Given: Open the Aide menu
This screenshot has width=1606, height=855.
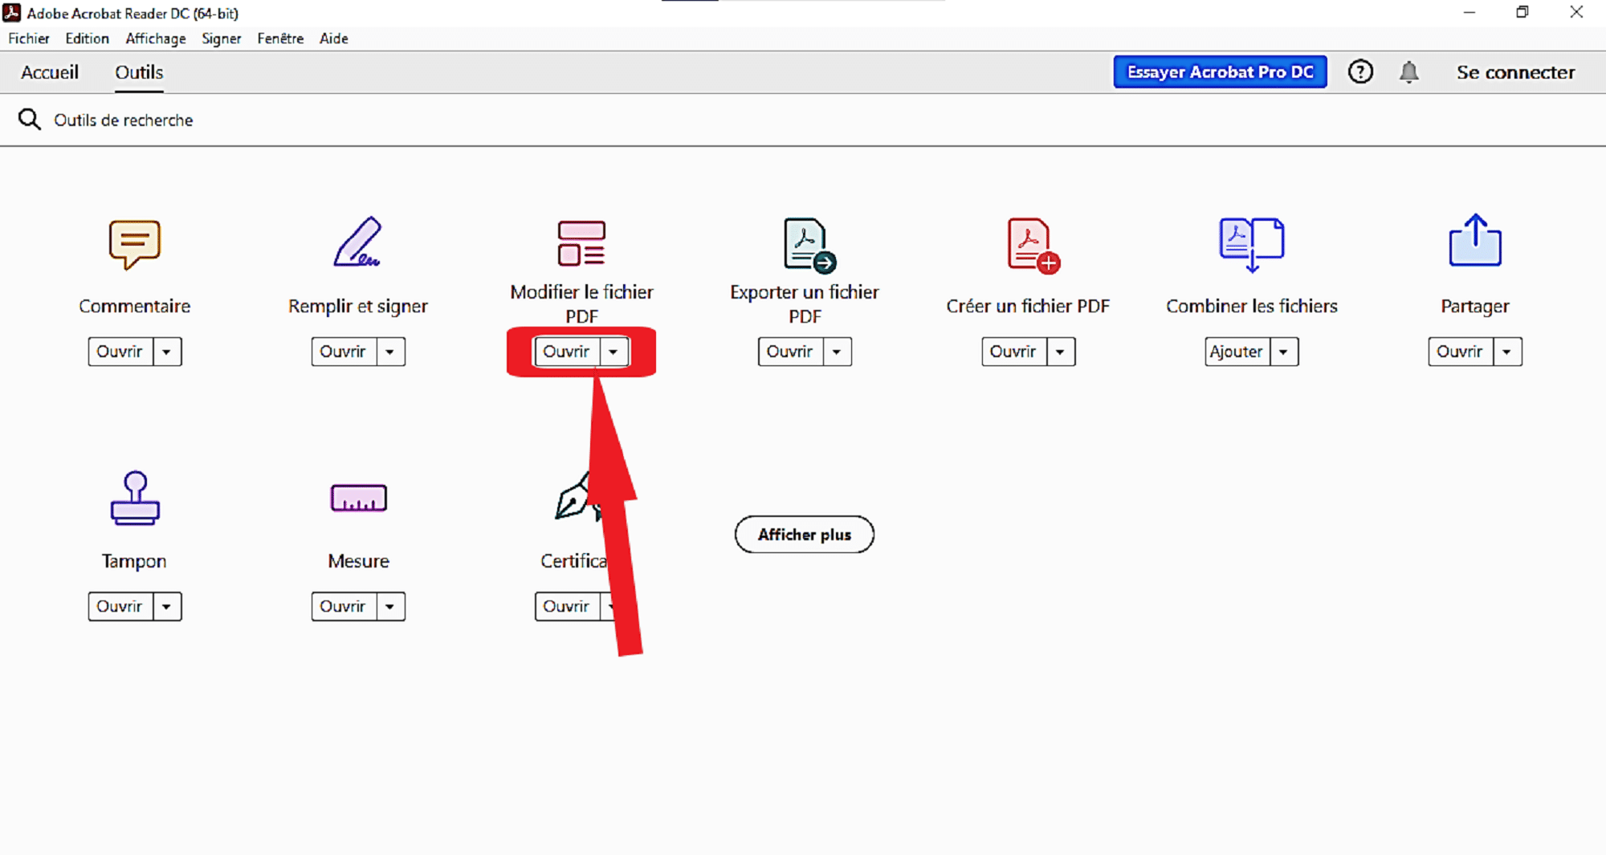Looking at the screenshot, I should [x=334, y=39].
